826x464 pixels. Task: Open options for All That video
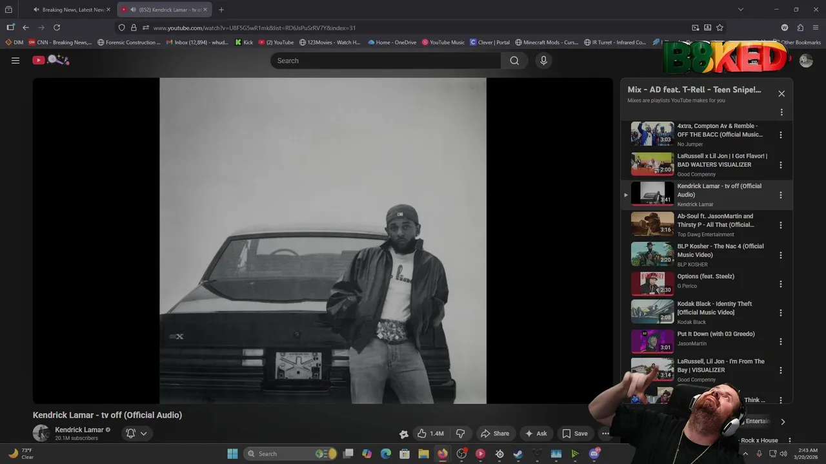tap(781, 225)
